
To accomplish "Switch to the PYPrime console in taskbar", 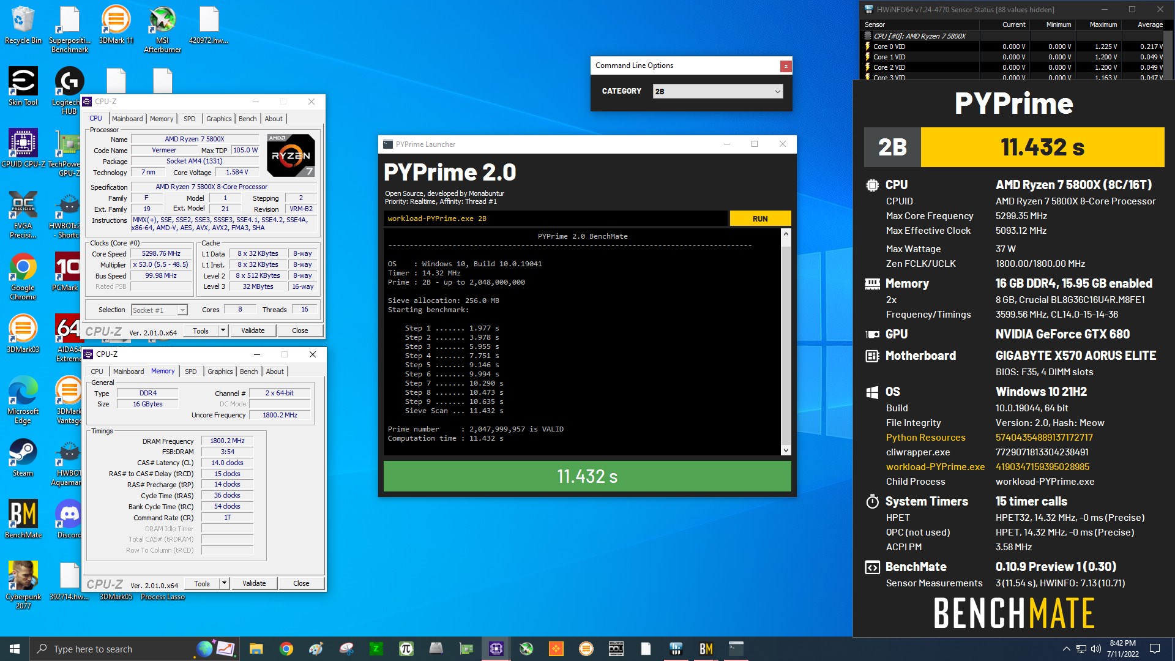I will 736,649.
